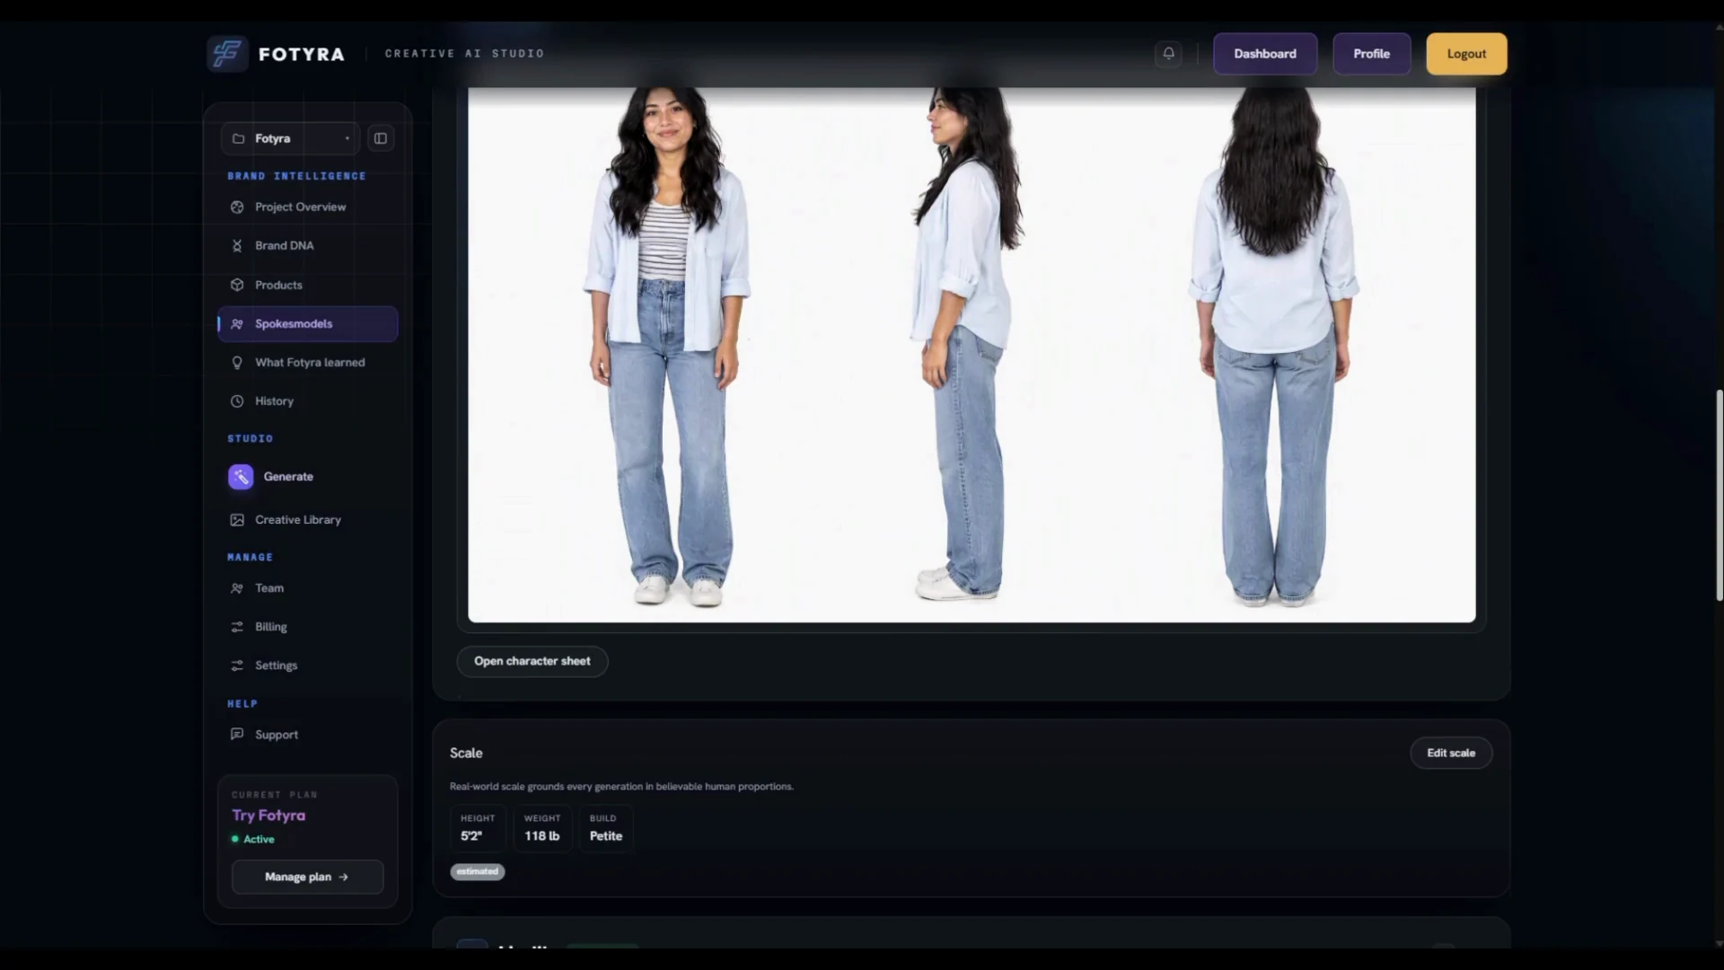Click the lightbulb icon for What Fotyra learned
Image resolution: width=1724 pixels, height=970 pixels.
pyautogui.click(x=237, y=363)
